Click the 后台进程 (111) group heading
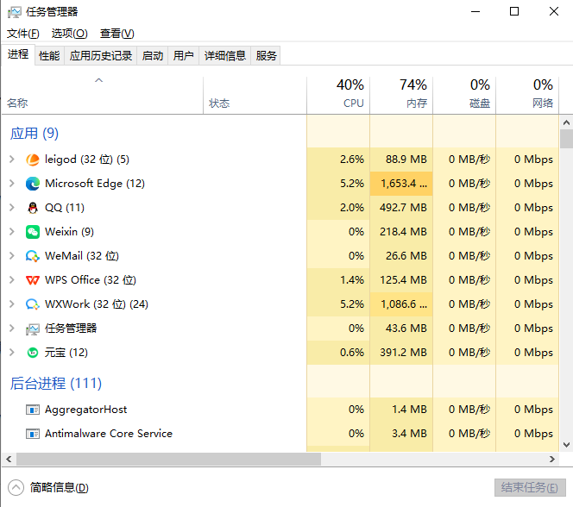 [x=56, y=383]
